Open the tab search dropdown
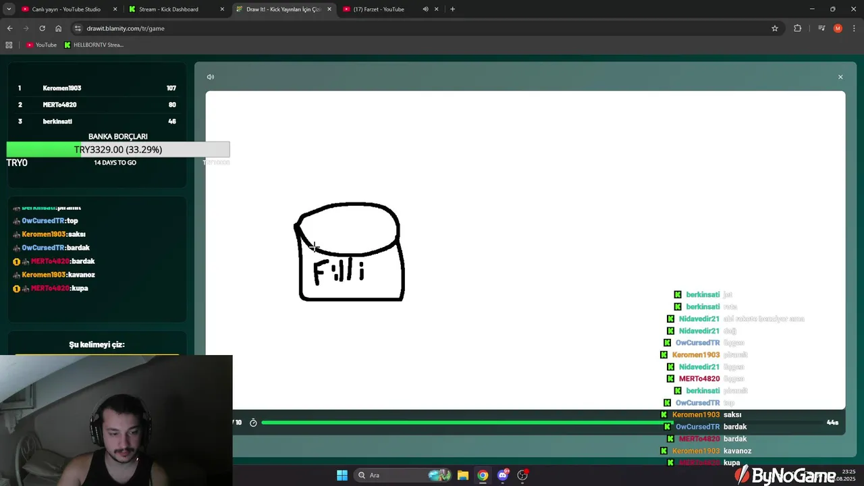This screenshot has height=486, width=864. click(9, 9)
